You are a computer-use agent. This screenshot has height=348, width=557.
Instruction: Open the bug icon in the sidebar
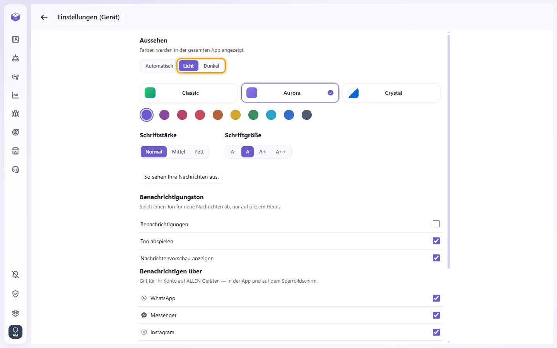[x=15, y=114]
